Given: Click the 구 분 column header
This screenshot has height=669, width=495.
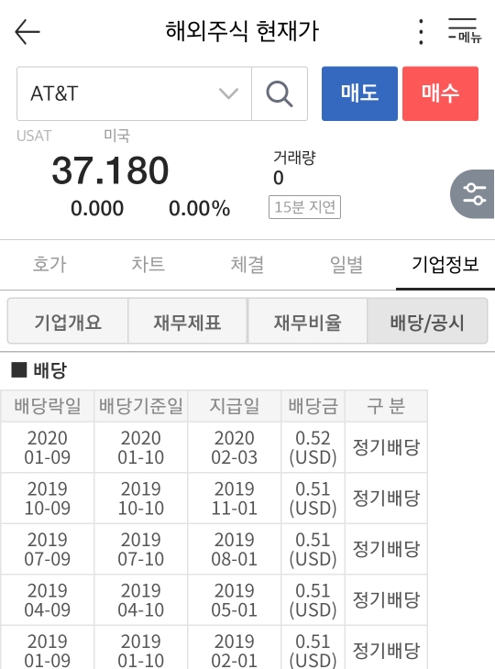Looking at the screenshot, I should pos(386,406).
